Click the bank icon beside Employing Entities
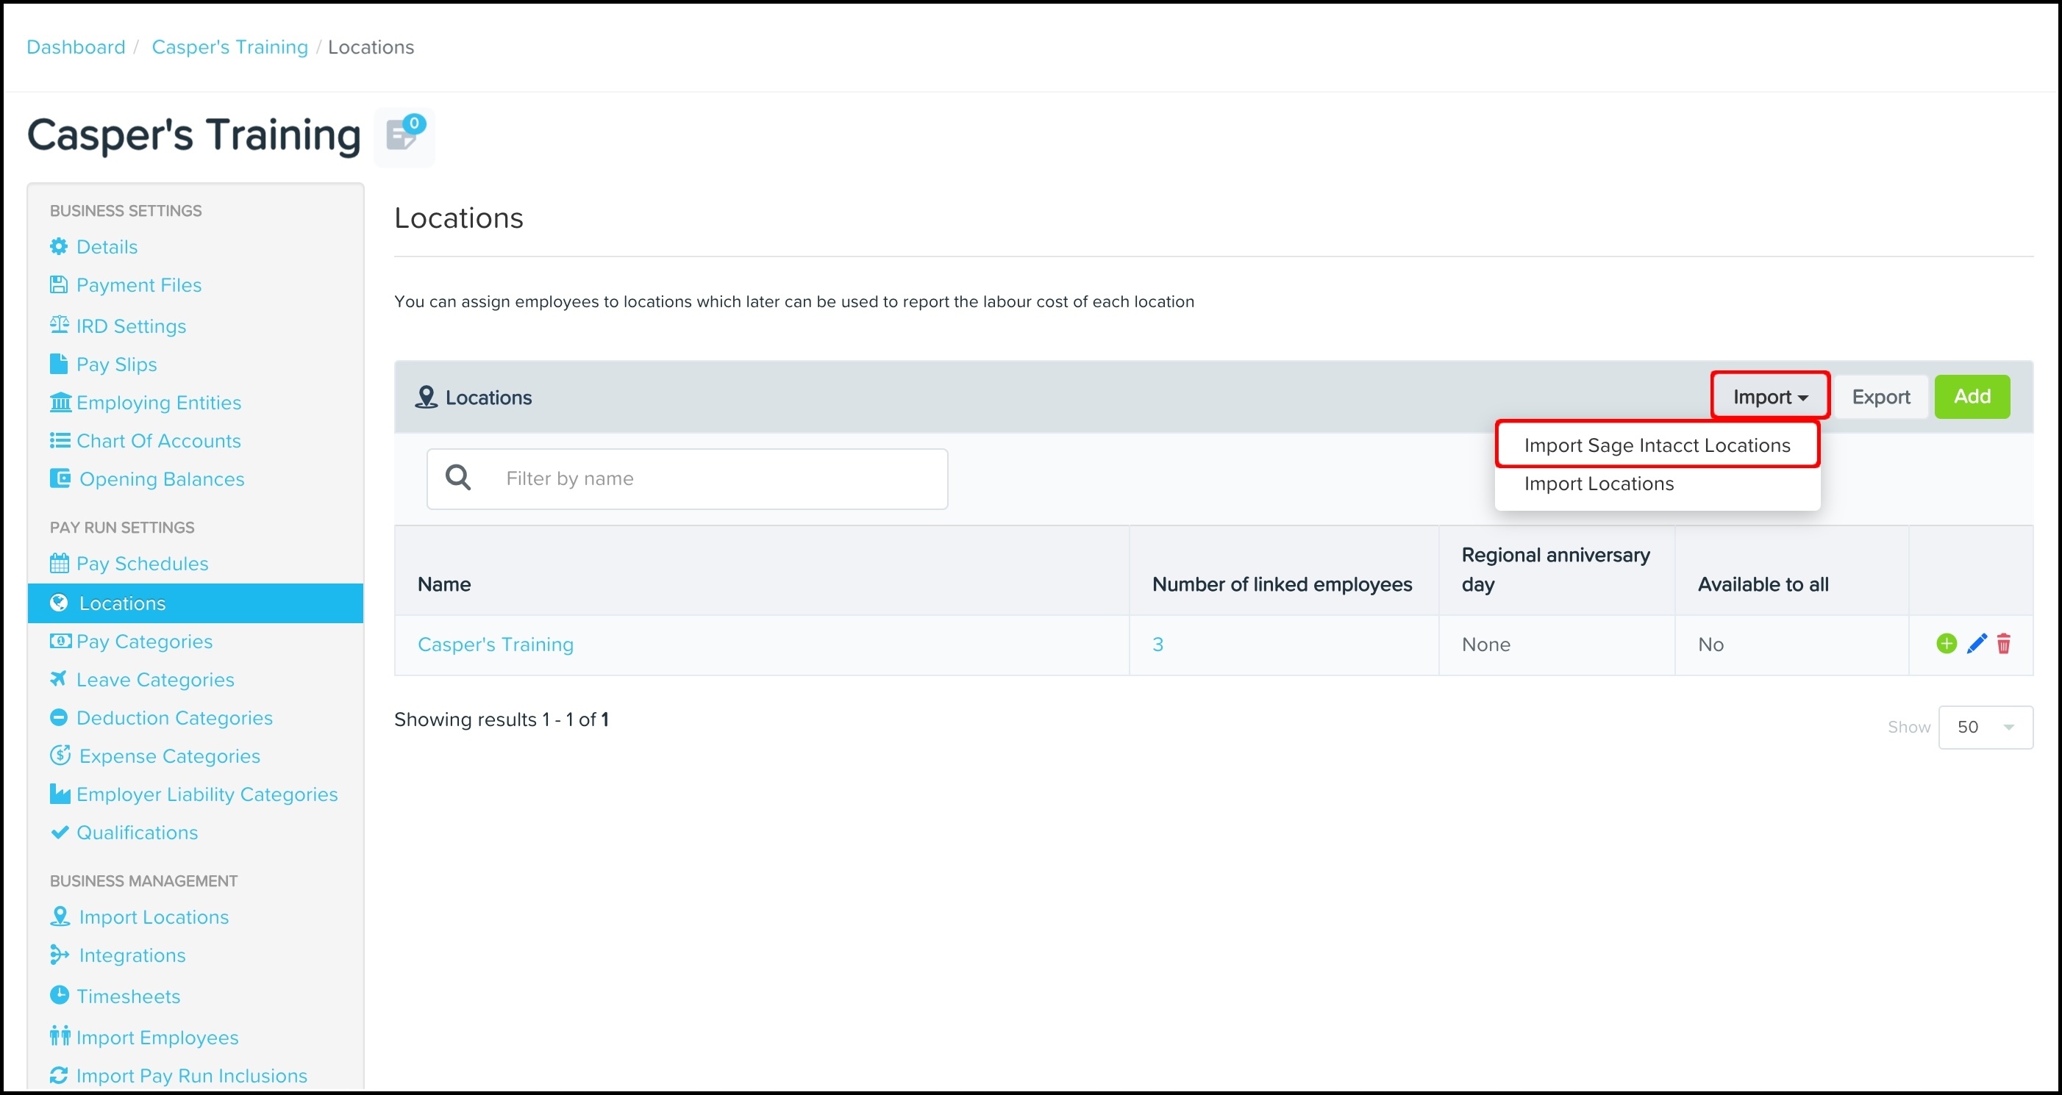This screenshot has width=2062, height=1095. [x=60, y=402]
